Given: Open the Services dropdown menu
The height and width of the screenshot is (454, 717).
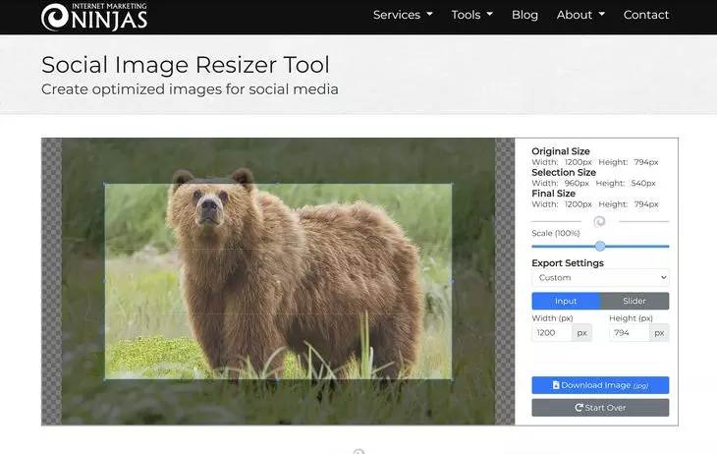Looking at the screenshot, I should (403, 15).
